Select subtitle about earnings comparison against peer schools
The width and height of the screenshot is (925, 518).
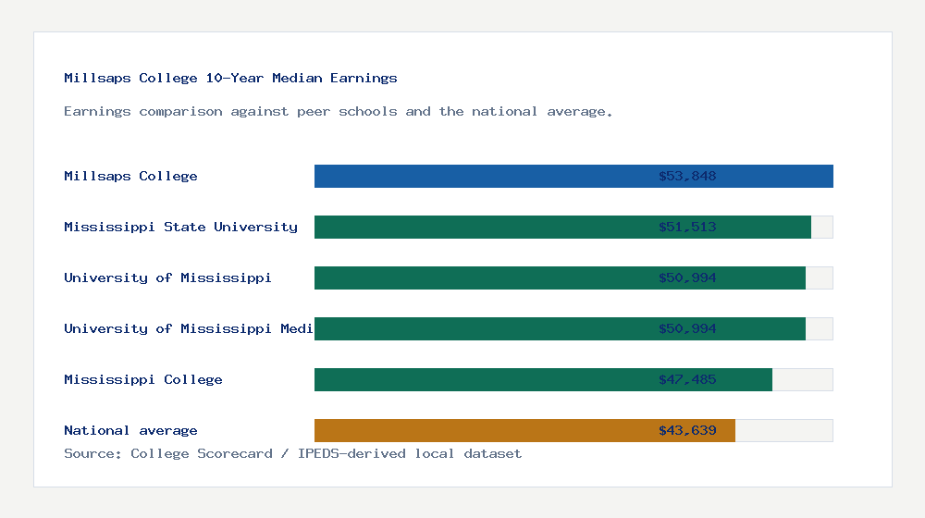[x=338, y=112]
